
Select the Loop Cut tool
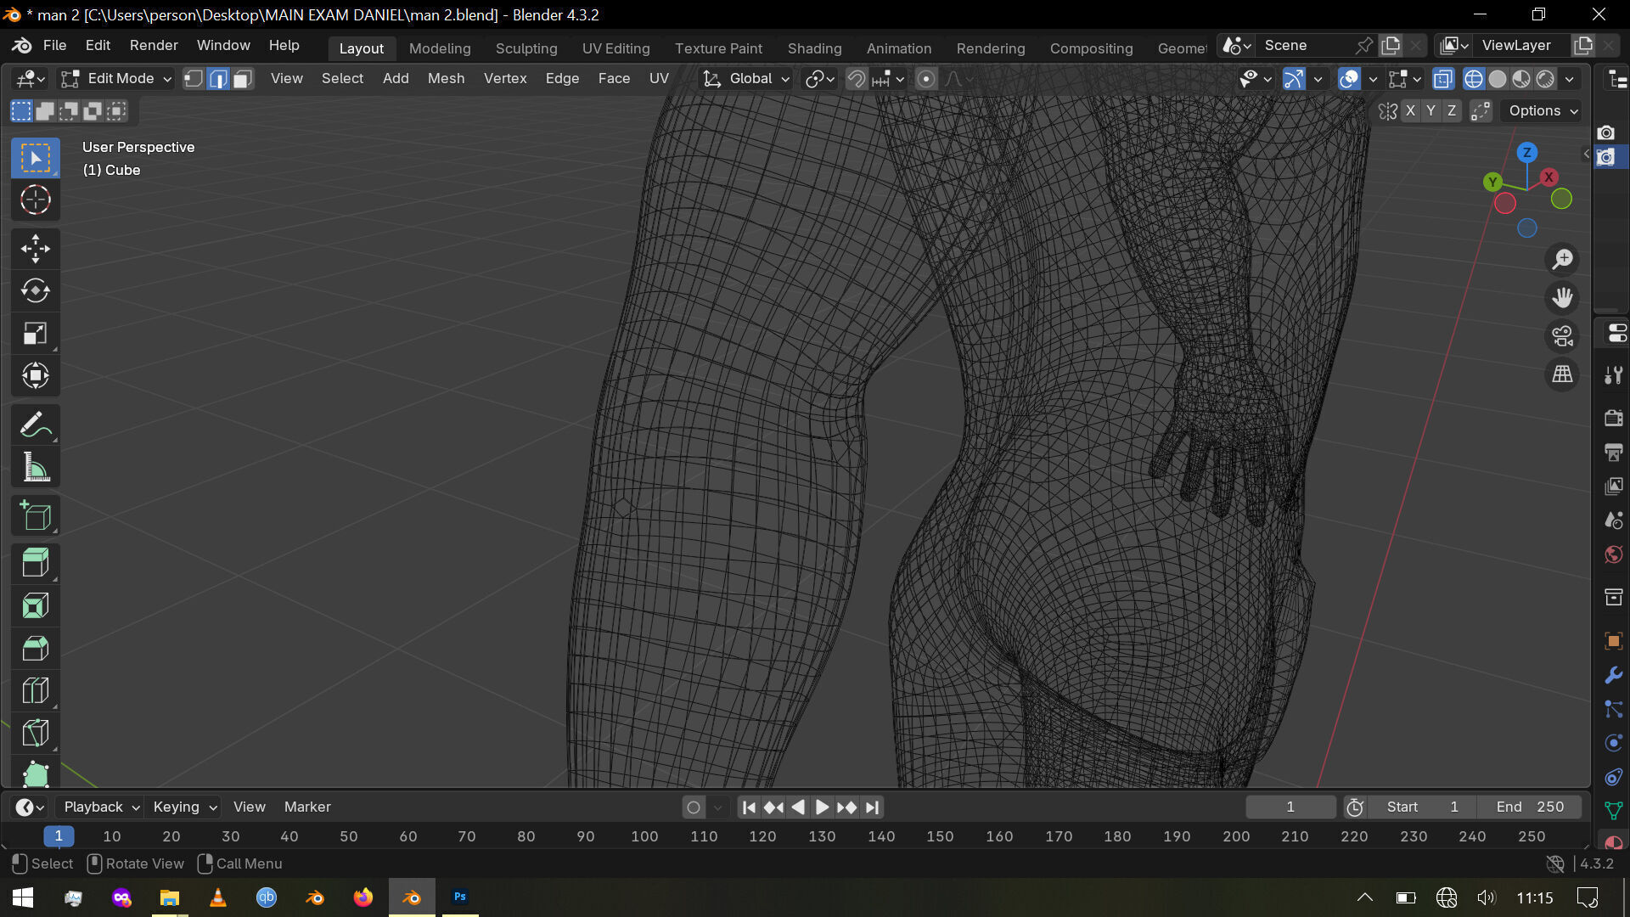point(35,691)
